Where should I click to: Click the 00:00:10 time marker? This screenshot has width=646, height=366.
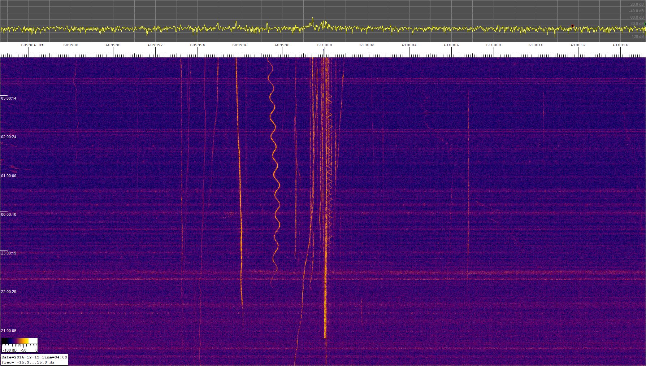click(x=9, y=214)
